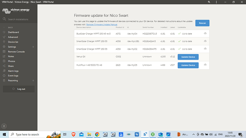The height and width of the screenshot is (138, 246).
Task: Click the upload firmware icon for MultiPlus-II row
Action: tap(205, 65)
